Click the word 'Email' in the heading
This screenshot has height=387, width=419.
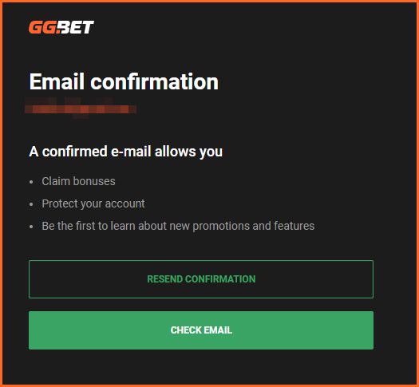(57, 81)
